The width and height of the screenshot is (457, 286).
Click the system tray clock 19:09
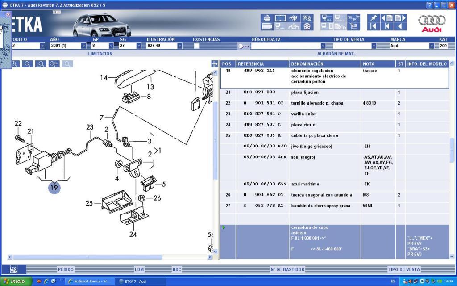point(448,282)
